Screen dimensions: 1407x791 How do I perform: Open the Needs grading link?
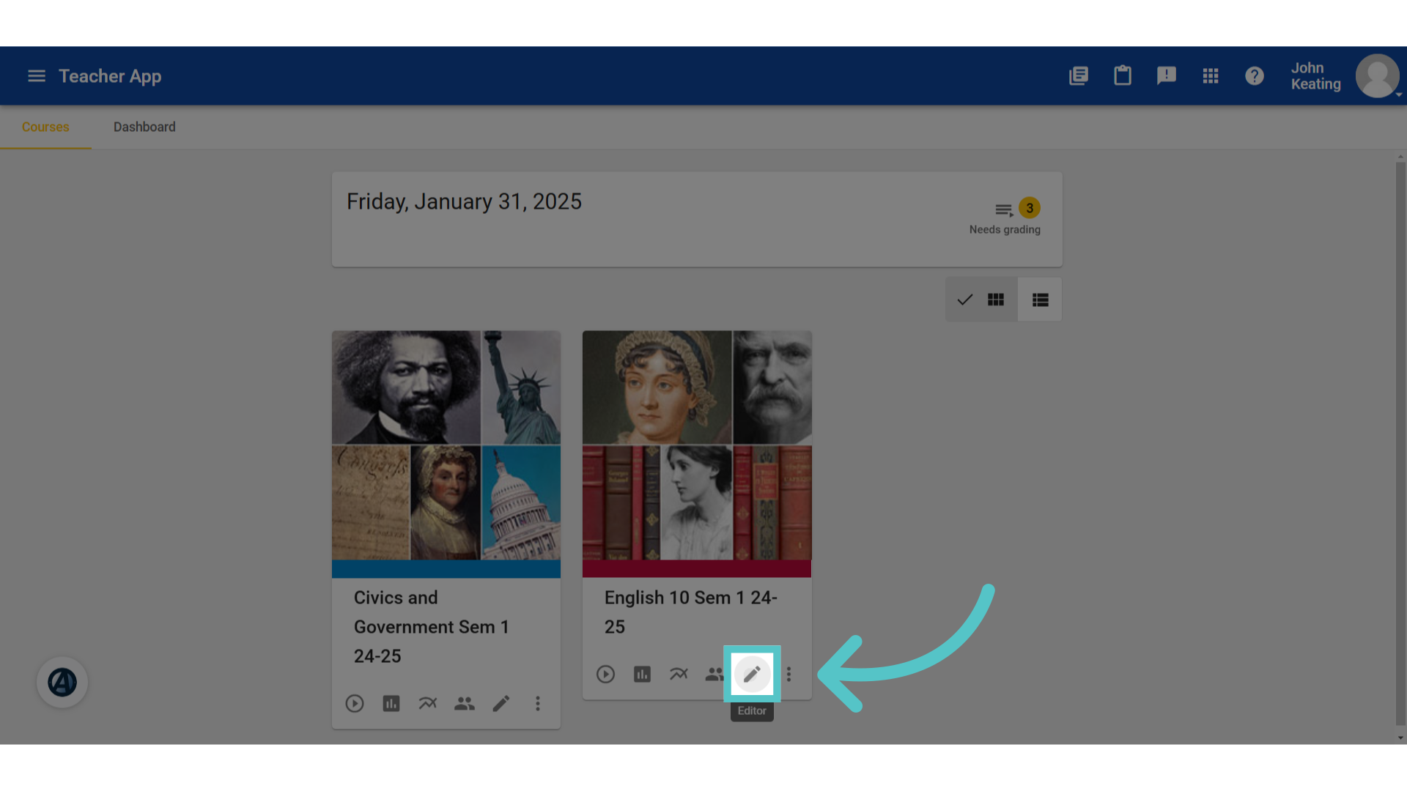tap(1005, 217)
